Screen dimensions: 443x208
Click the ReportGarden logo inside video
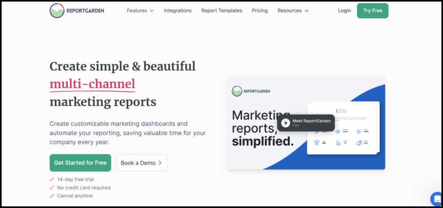pos(251,91)
